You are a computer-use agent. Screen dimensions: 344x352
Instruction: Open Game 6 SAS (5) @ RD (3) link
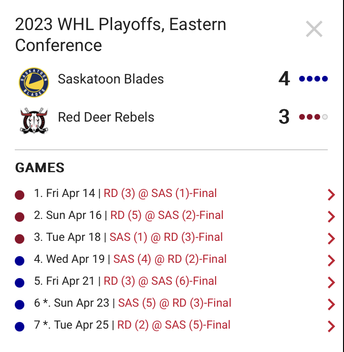(175, 303)
